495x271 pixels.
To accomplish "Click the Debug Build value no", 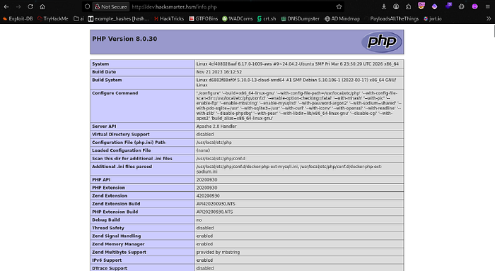I will click(199, 220).
